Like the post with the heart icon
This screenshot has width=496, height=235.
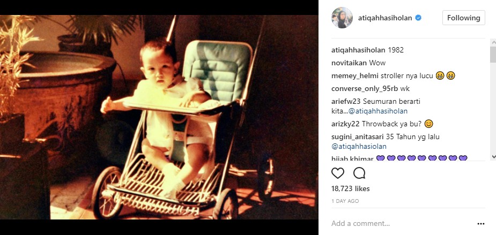point(337,173)
